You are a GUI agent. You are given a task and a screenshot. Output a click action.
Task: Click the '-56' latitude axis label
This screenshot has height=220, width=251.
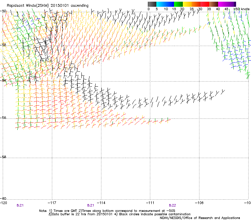3,118
